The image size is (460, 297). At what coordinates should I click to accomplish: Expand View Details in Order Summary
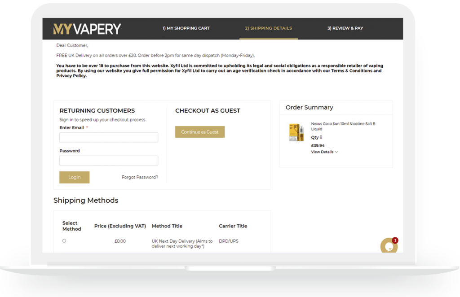point(324,152)
